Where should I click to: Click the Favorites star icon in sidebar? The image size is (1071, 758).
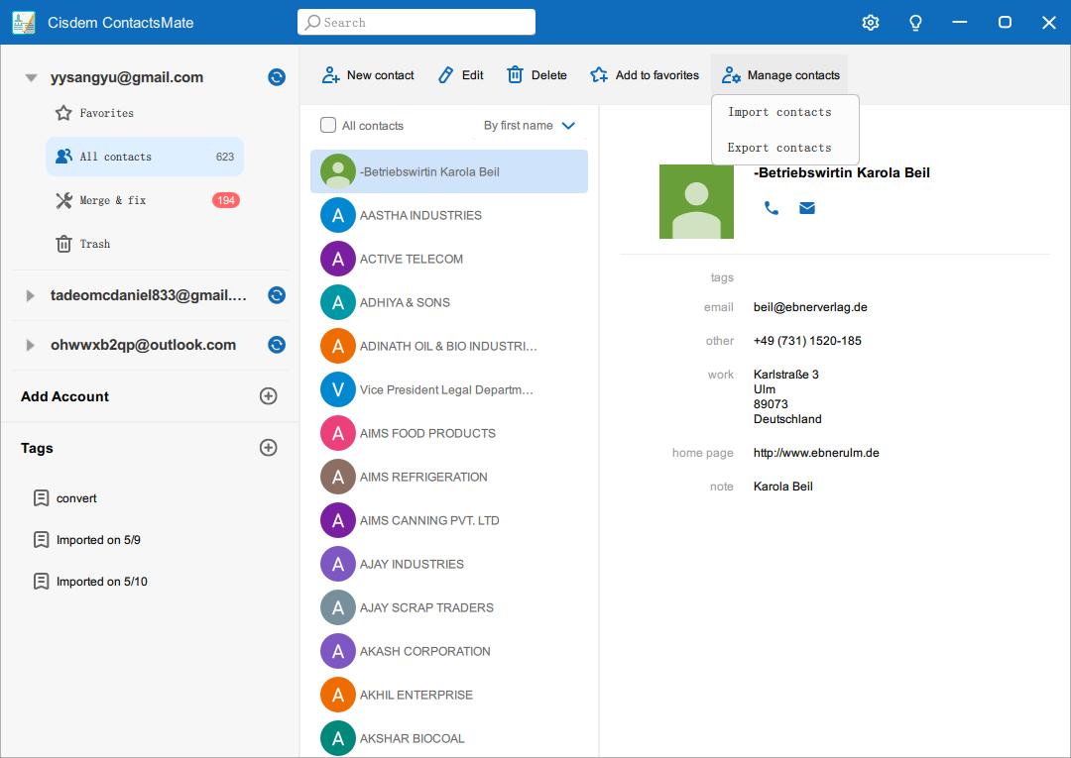tap(63, 113)
